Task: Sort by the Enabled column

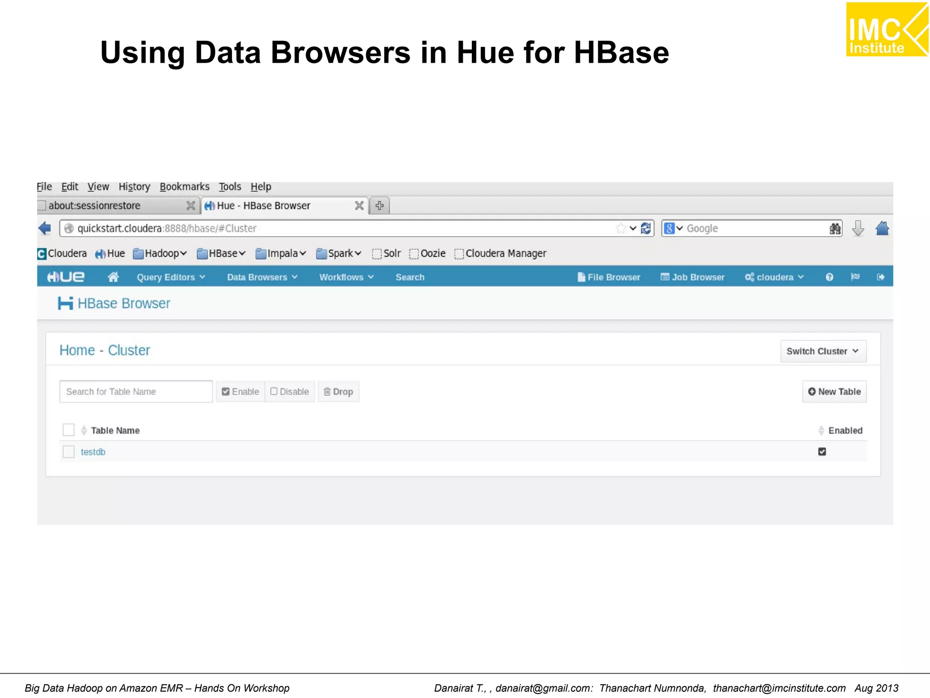Action: pos(840,430)
